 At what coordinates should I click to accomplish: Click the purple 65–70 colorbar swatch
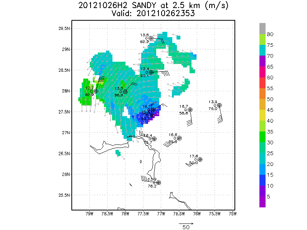coord(262,61)
